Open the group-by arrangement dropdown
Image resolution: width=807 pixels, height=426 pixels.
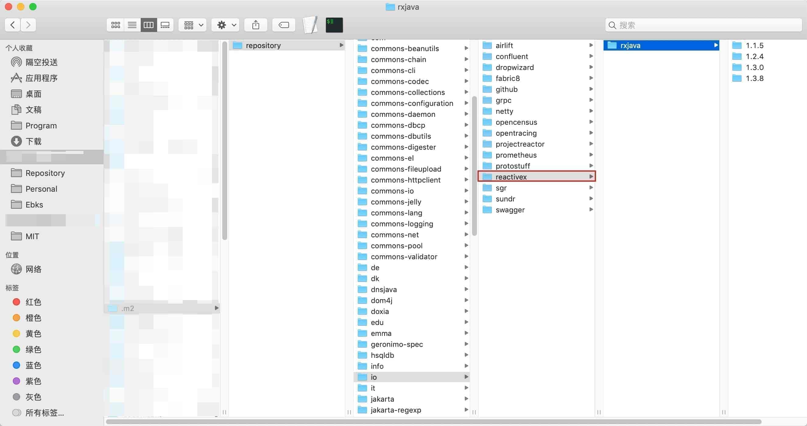[x=193, y=25]
